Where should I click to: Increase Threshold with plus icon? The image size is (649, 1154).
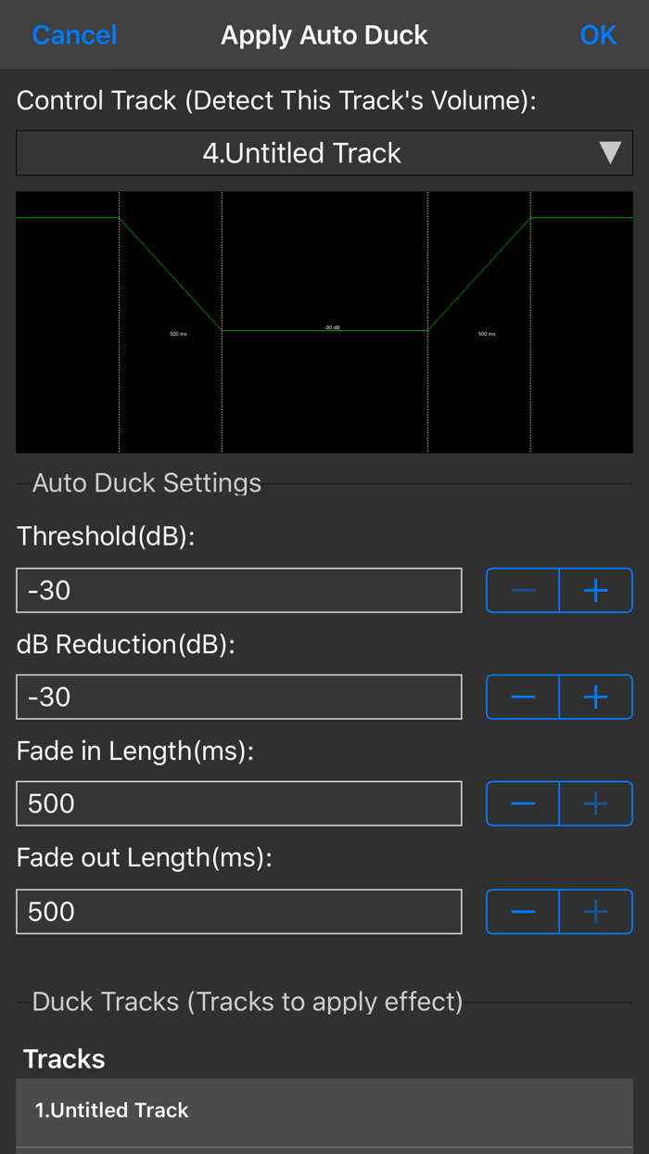point(596,591)
